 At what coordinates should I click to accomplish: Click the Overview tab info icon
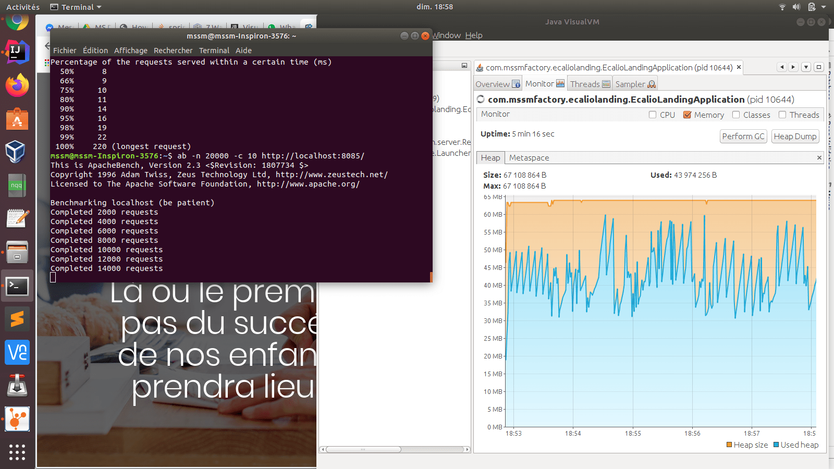click(x=516, y=84)
